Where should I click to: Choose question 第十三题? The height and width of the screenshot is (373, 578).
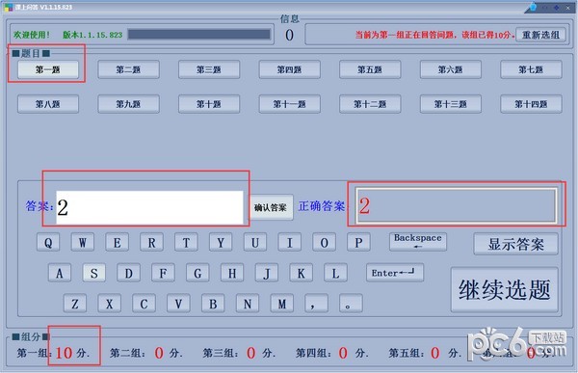point(451,104)
